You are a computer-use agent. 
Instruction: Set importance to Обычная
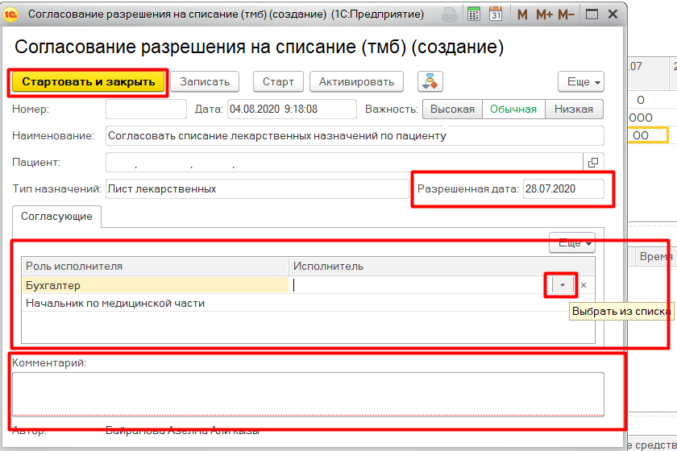pyautogui.click(x=513, y=110)
